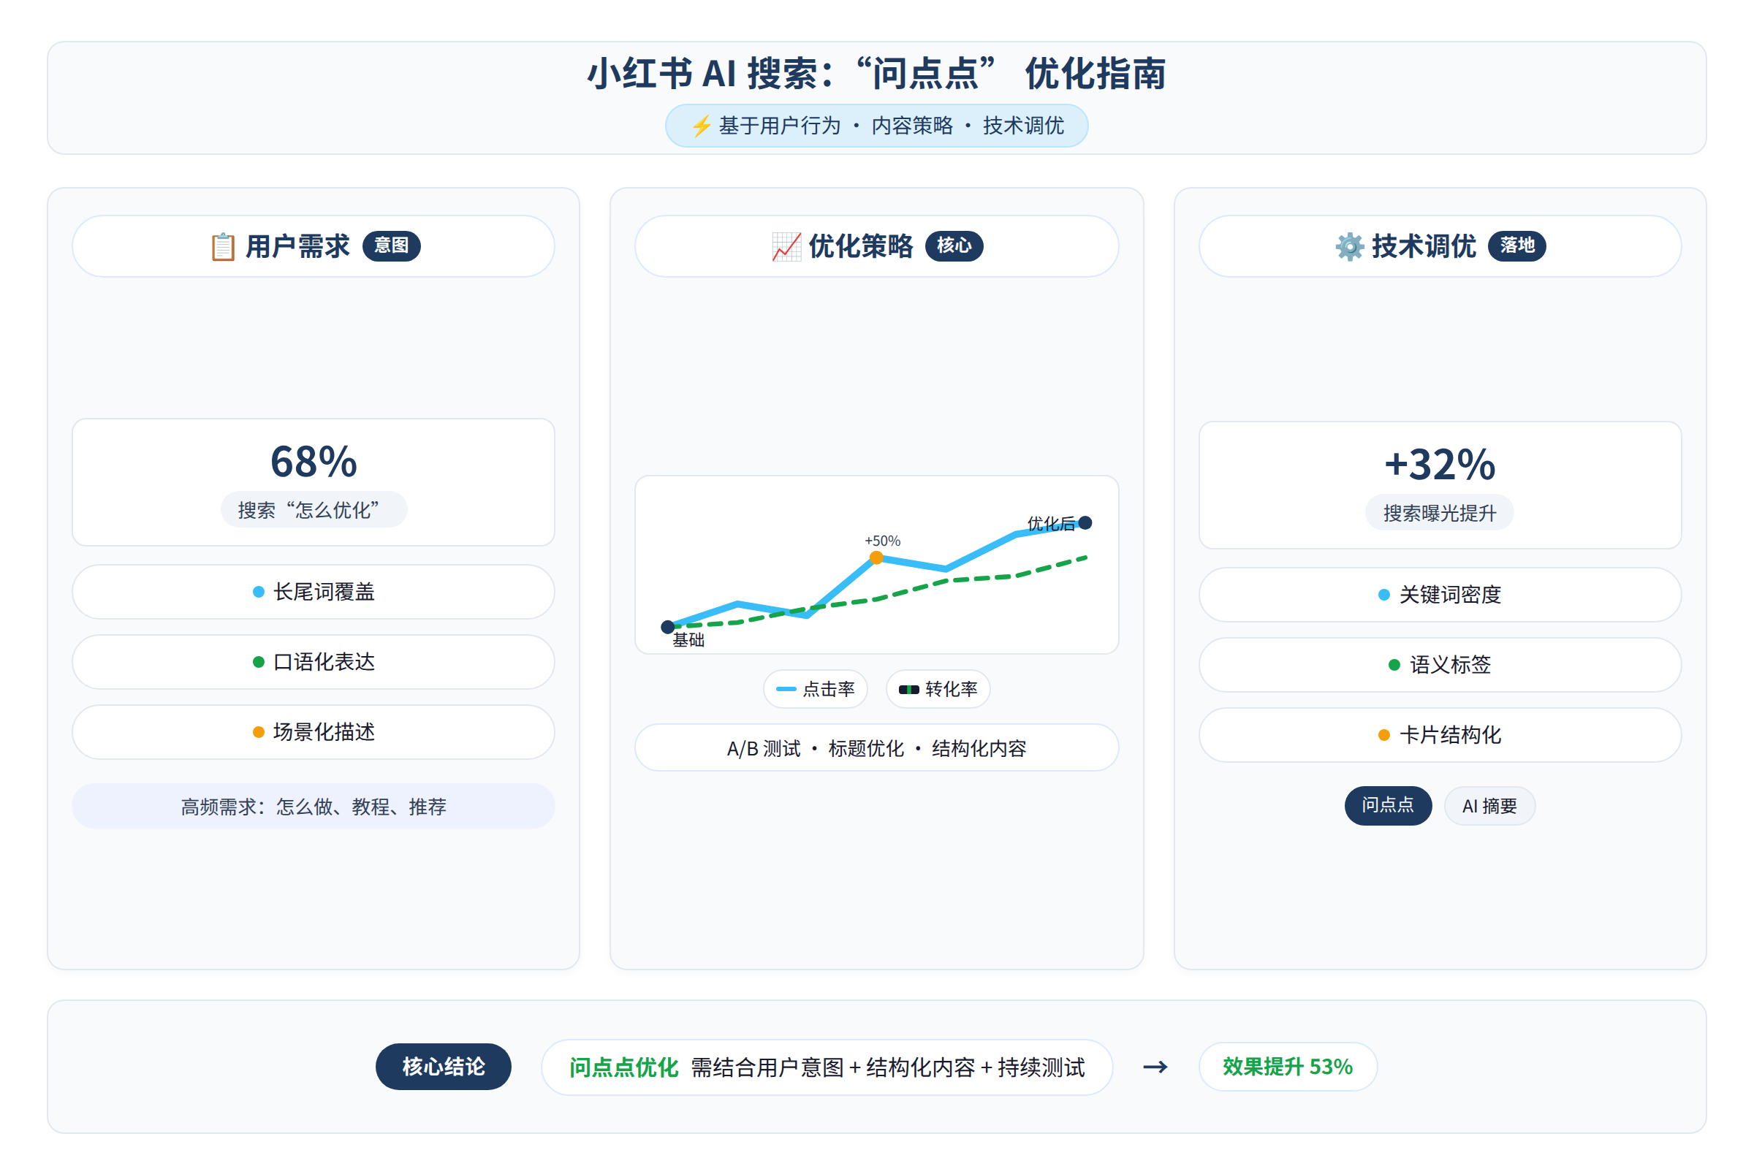
Task: Click the 搜索“怎么优化” label
Action: [314, 510]
